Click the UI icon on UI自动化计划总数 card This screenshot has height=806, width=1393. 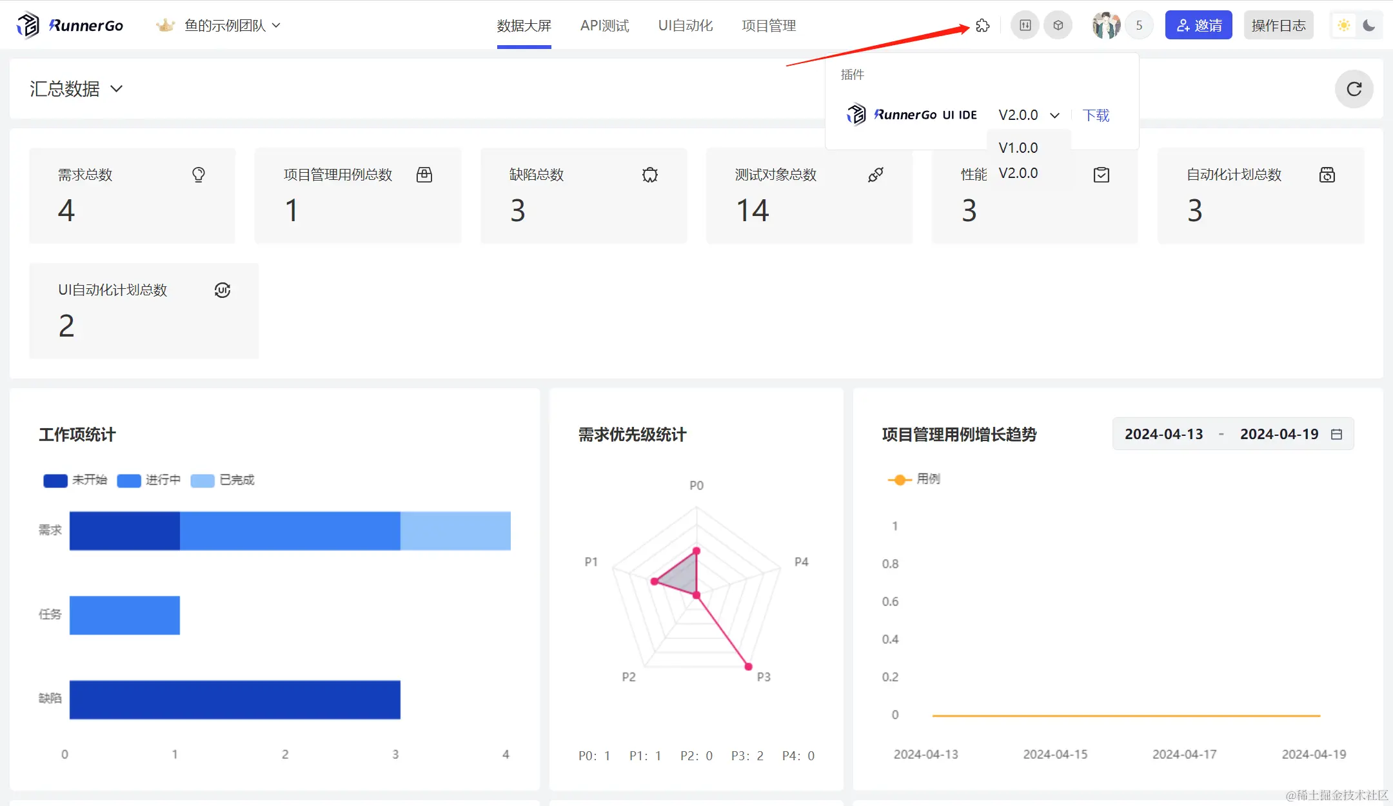pos(222,290)
